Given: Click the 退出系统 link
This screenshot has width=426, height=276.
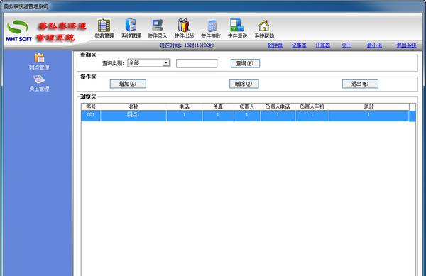Looking at the screenshot, I should [406, 45].
